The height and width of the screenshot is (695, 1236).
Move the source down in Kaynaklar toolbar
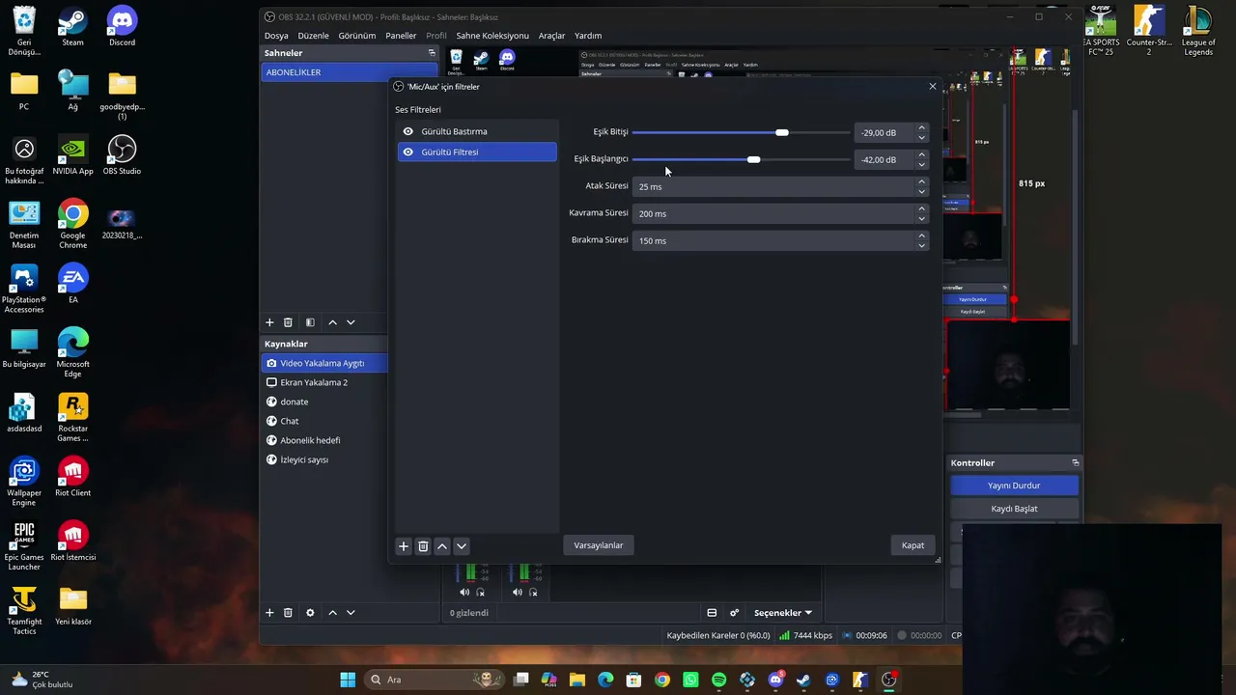coord(351,613)
